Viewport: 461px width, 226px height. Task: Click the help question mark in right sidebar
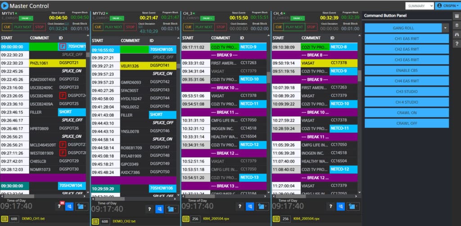pos(456,44)
